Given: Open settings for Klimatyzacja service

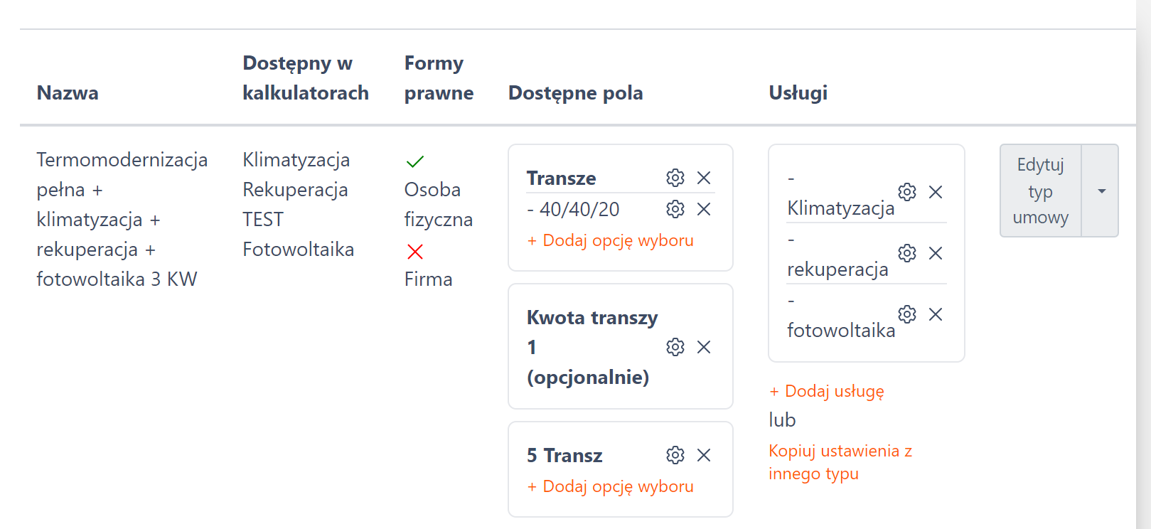Looking at the screenshot, I should [907, 192].
